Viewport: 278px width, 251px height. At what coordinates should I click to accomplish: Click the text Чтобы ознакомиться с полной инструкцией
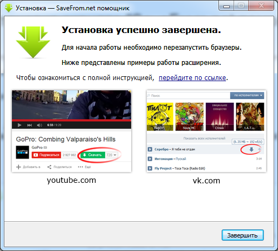coord(85,78)
